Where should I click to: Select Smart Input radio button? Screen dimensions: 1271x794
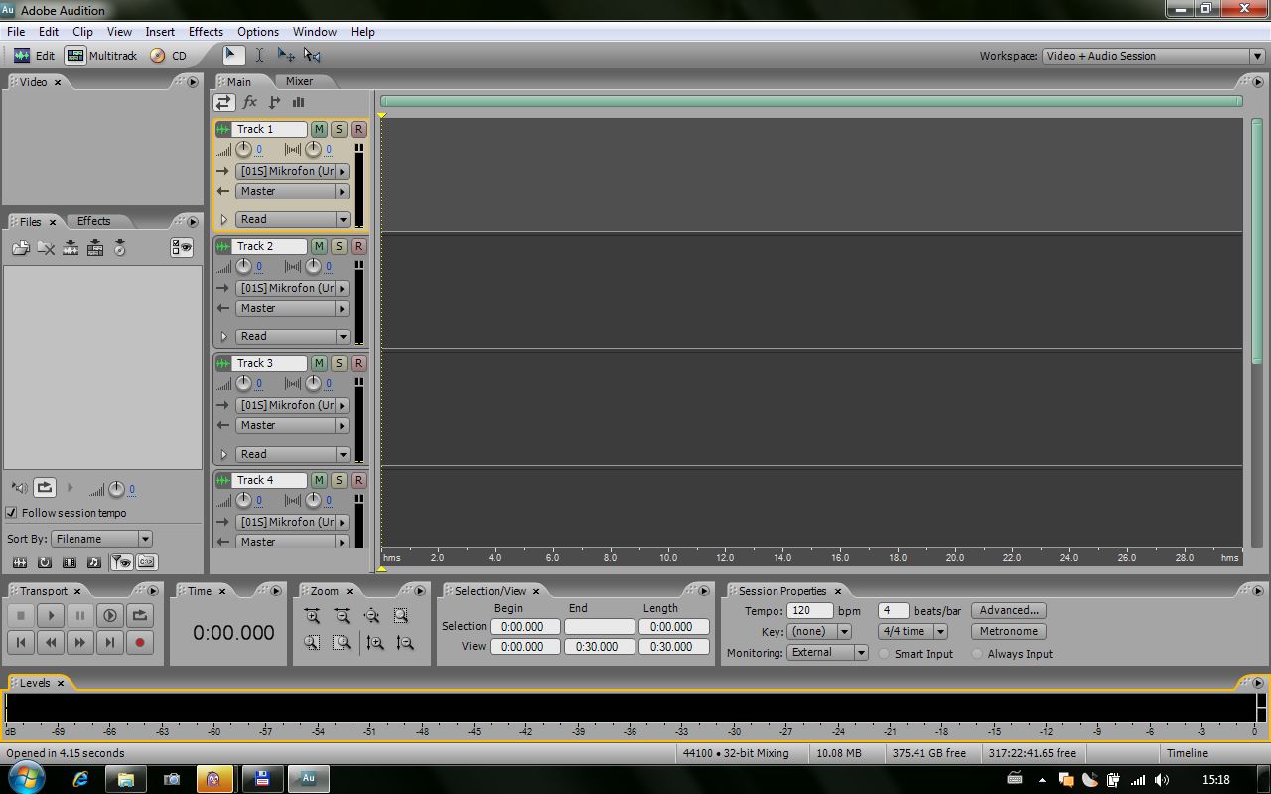point(885,654)
